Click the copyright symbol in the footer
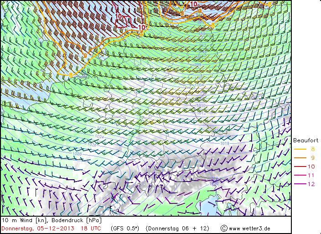Screen dimensions: 321x234 click(x=224, y=228)
